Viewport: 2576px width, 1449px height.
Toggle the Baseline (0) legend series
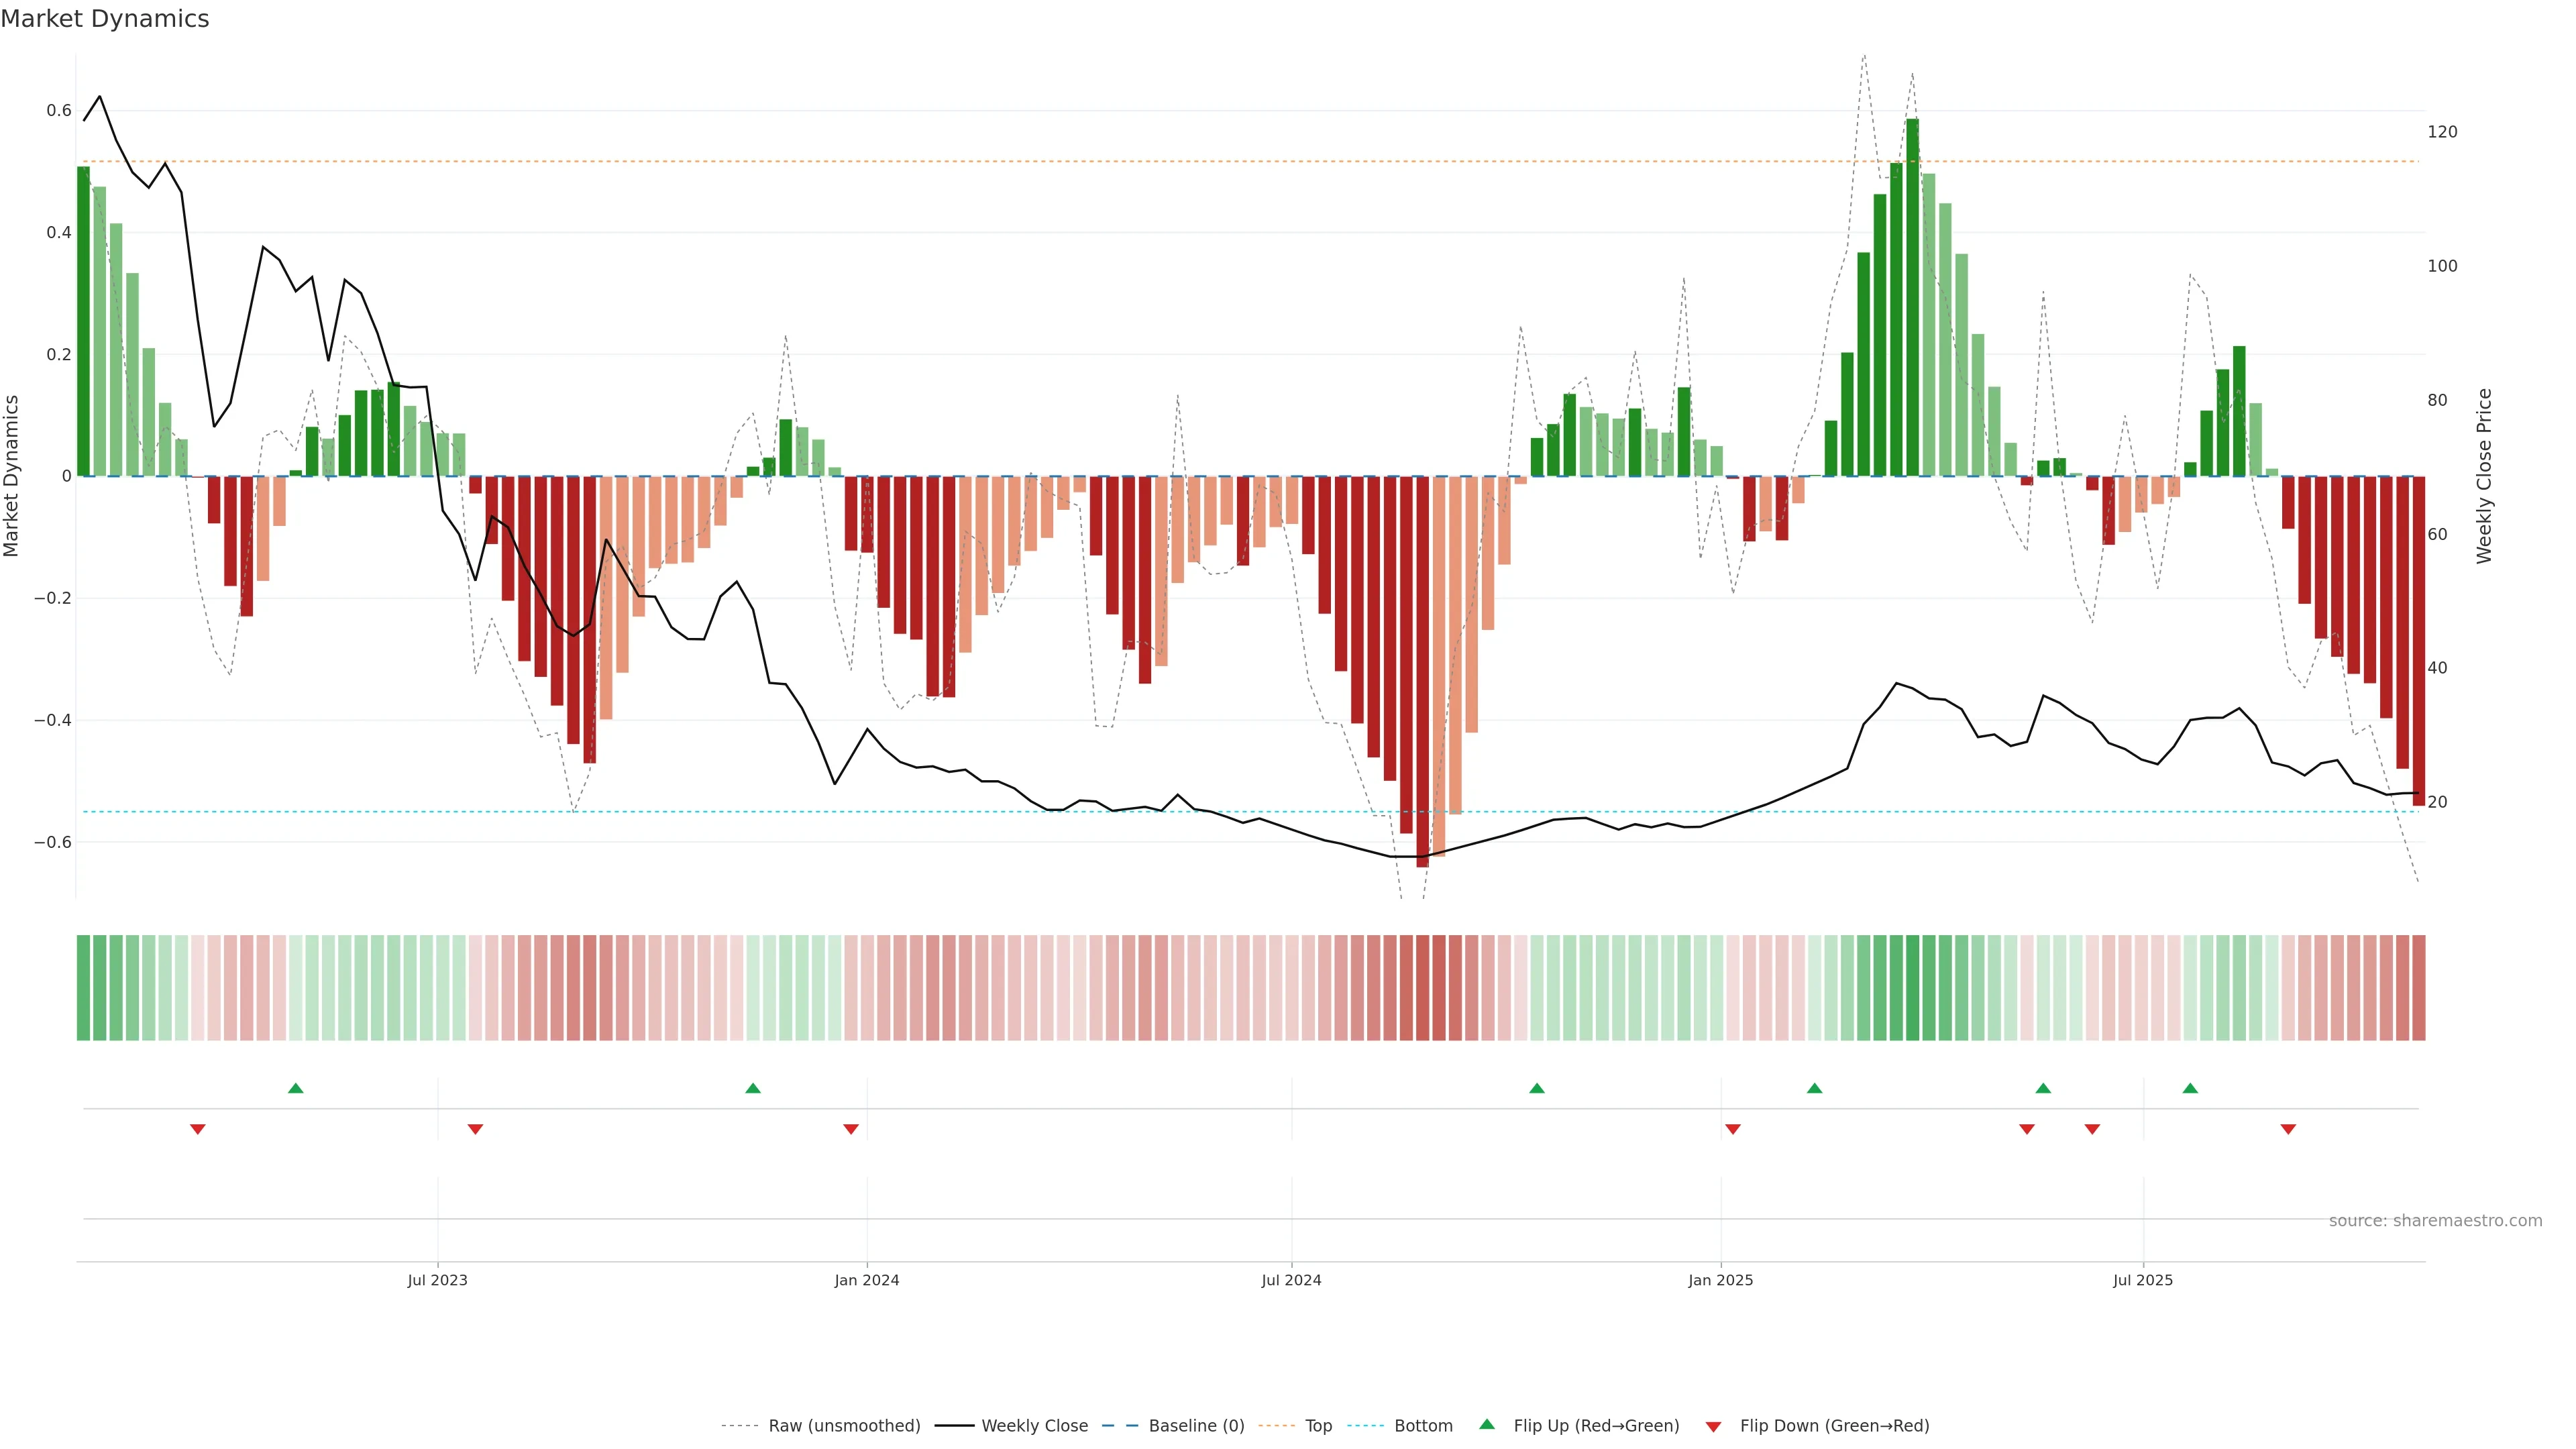point(1196,1426)
